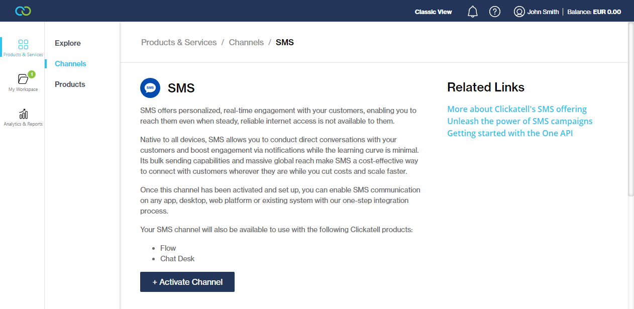The height and width of the screenshot is (309, 634).
Task: Click the Clickatell logo in header
Action: (23, 11)
